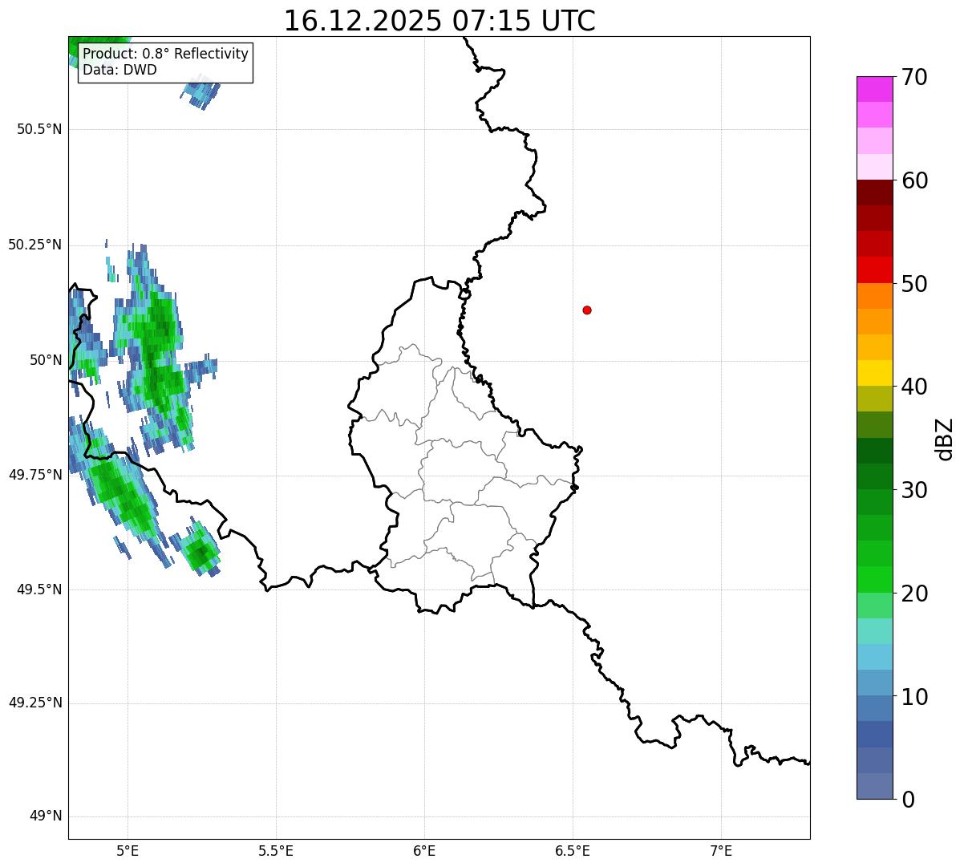This screenshot has width=964, height=867.
Task: Click the "dBZ" colorbar axis label
Action: point(945,439)
